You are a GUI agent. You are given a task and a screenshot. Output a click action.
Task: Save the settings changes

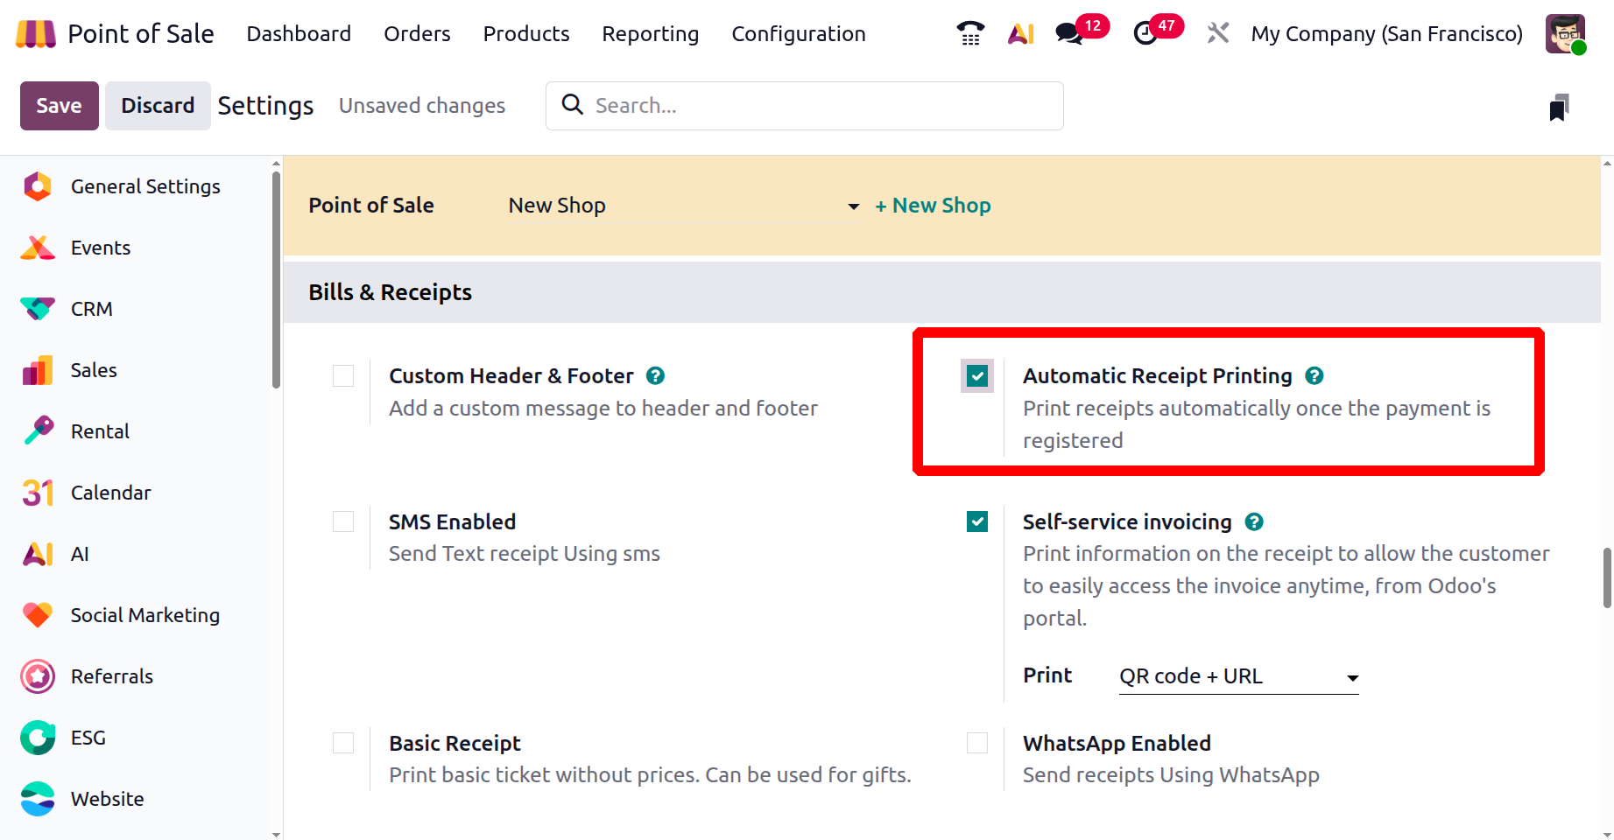59,106
